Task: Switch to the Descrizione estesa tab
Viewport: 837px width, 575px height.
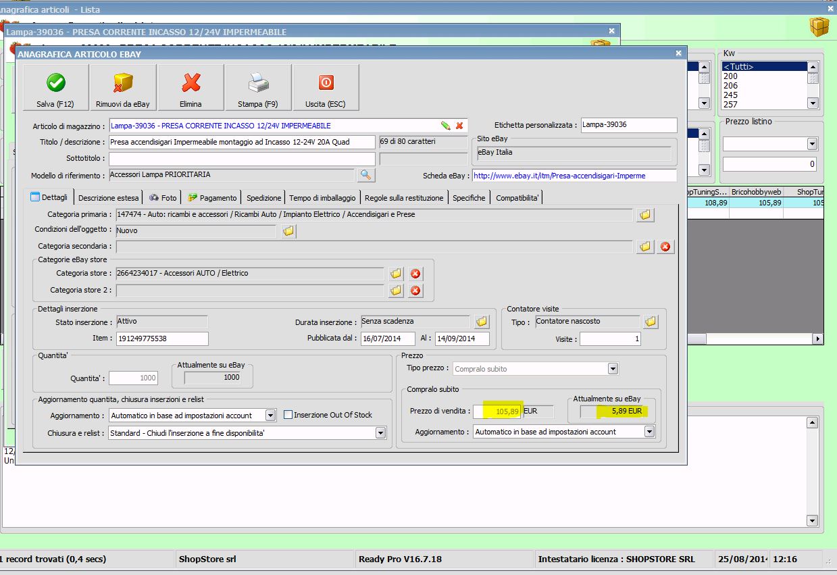Action: click(x=108, y=198)
